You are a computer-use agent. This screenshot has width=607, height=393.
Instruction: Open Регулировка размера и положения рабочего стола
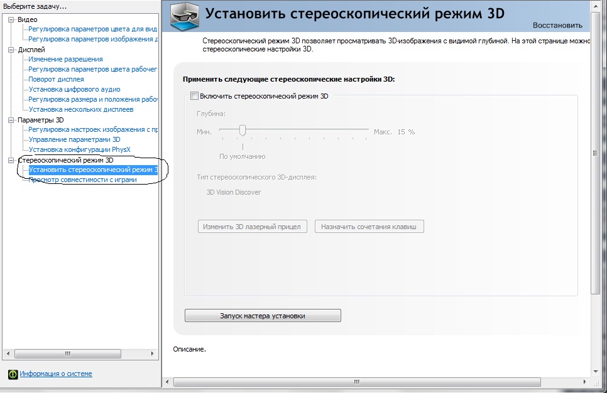[x=92, y=99]
